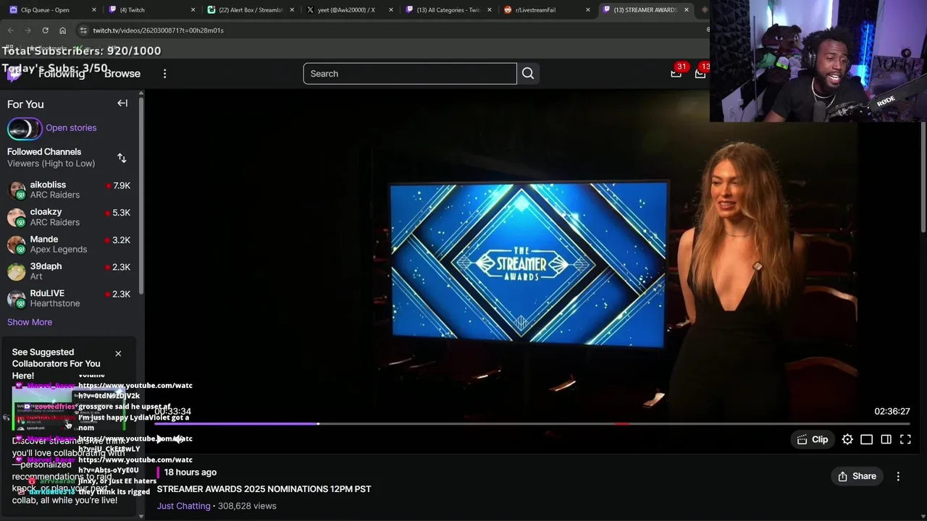Open stories avatar ring

(x=25, y=129)
